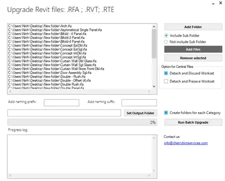Viewport: 225px width, 181px height.
Task: Click the naming suffix input field
Action: pyautogui.click(x=139, y=102)
